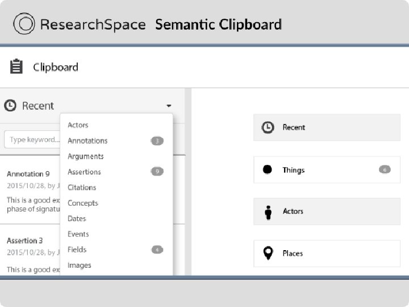
Task: Choose Concepts from the dropdown
Action: click(x=83, y=203)
